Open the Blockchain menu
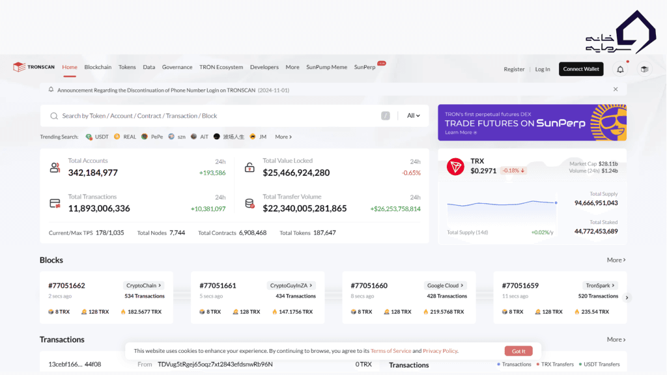667x375 pixels. click(x=98, y=67)
